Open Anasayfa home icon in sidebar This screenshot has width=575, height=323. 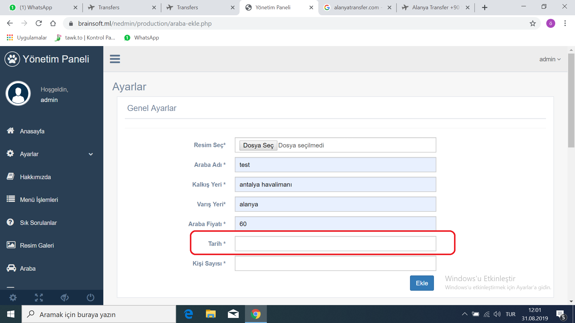10,131
